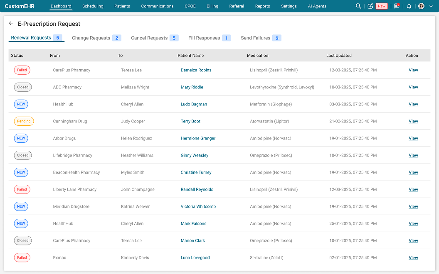Open the AI Agents menu
439x274 pixels.
pyautogui.click(x=317, y=6)
